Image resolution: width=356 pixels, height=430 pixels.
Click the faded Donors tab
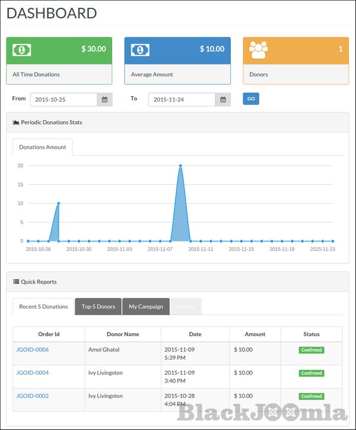pos(186,307)
